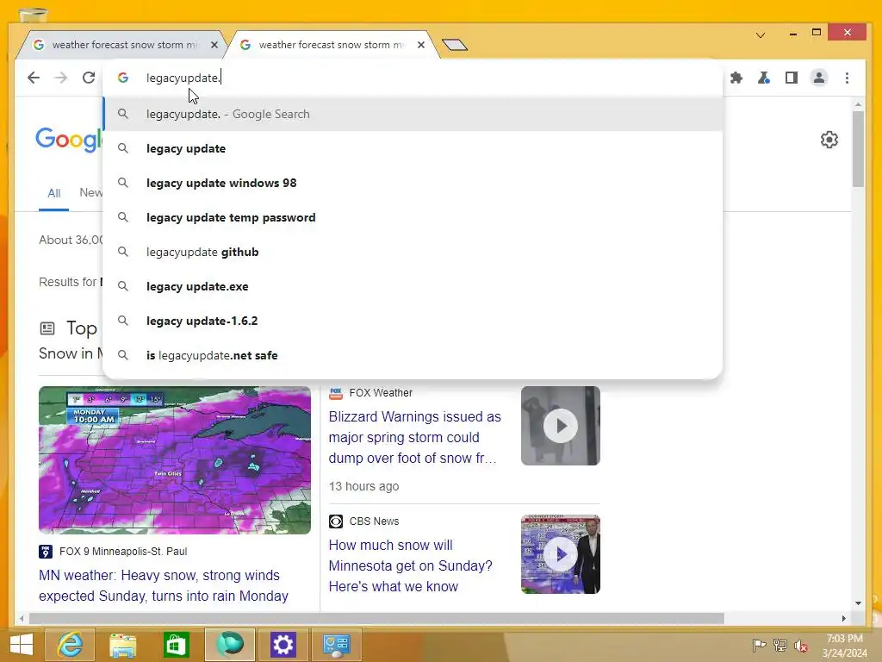Pick 'legacy update windows 98' suggestion
Screen dimensions: 882x662
click(x=413, y=183)
